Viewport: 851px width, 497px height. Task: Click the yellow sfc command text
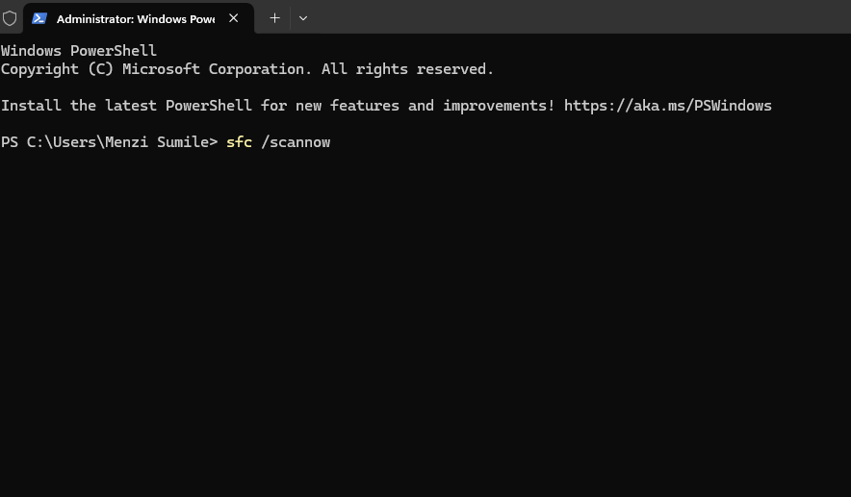point(240,142)
